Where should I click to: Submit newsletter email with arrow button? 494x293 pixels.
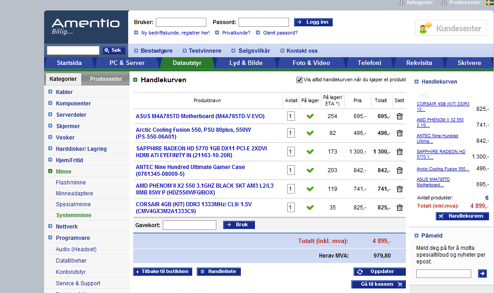[482, 273]
